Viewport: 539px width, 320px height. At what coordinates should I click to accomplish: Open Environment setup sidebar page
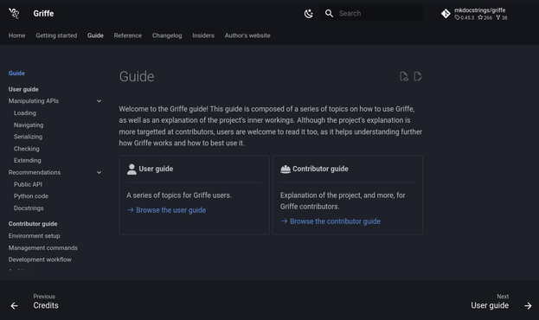(35, 236)
